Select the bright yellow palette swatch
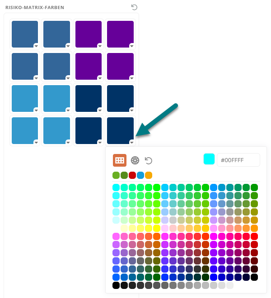Viewport: 271px width, 298px height. tap(157, 228)
